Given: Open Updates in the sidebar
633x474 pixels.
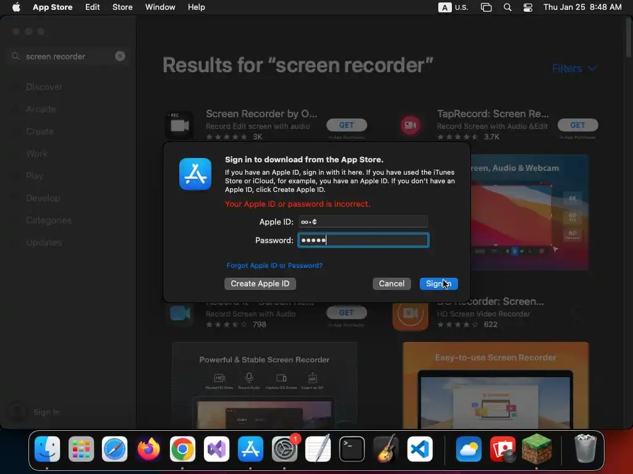Looking at the screenshot, I should point(44,243).
